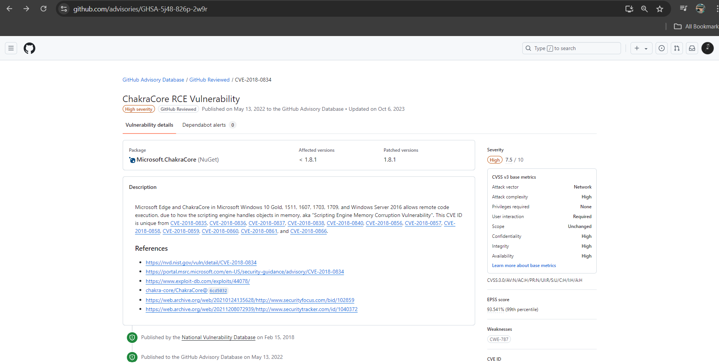Open CVE-2018-0861 link
The height and width of the screenshot is (363, 719).
pos(259,231)
